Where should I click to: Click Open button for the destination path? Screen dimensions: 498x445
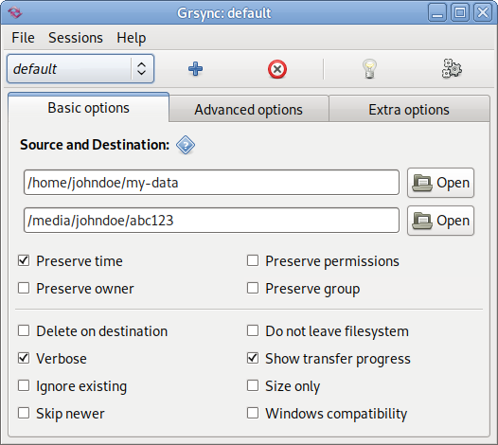pos(440,221)
